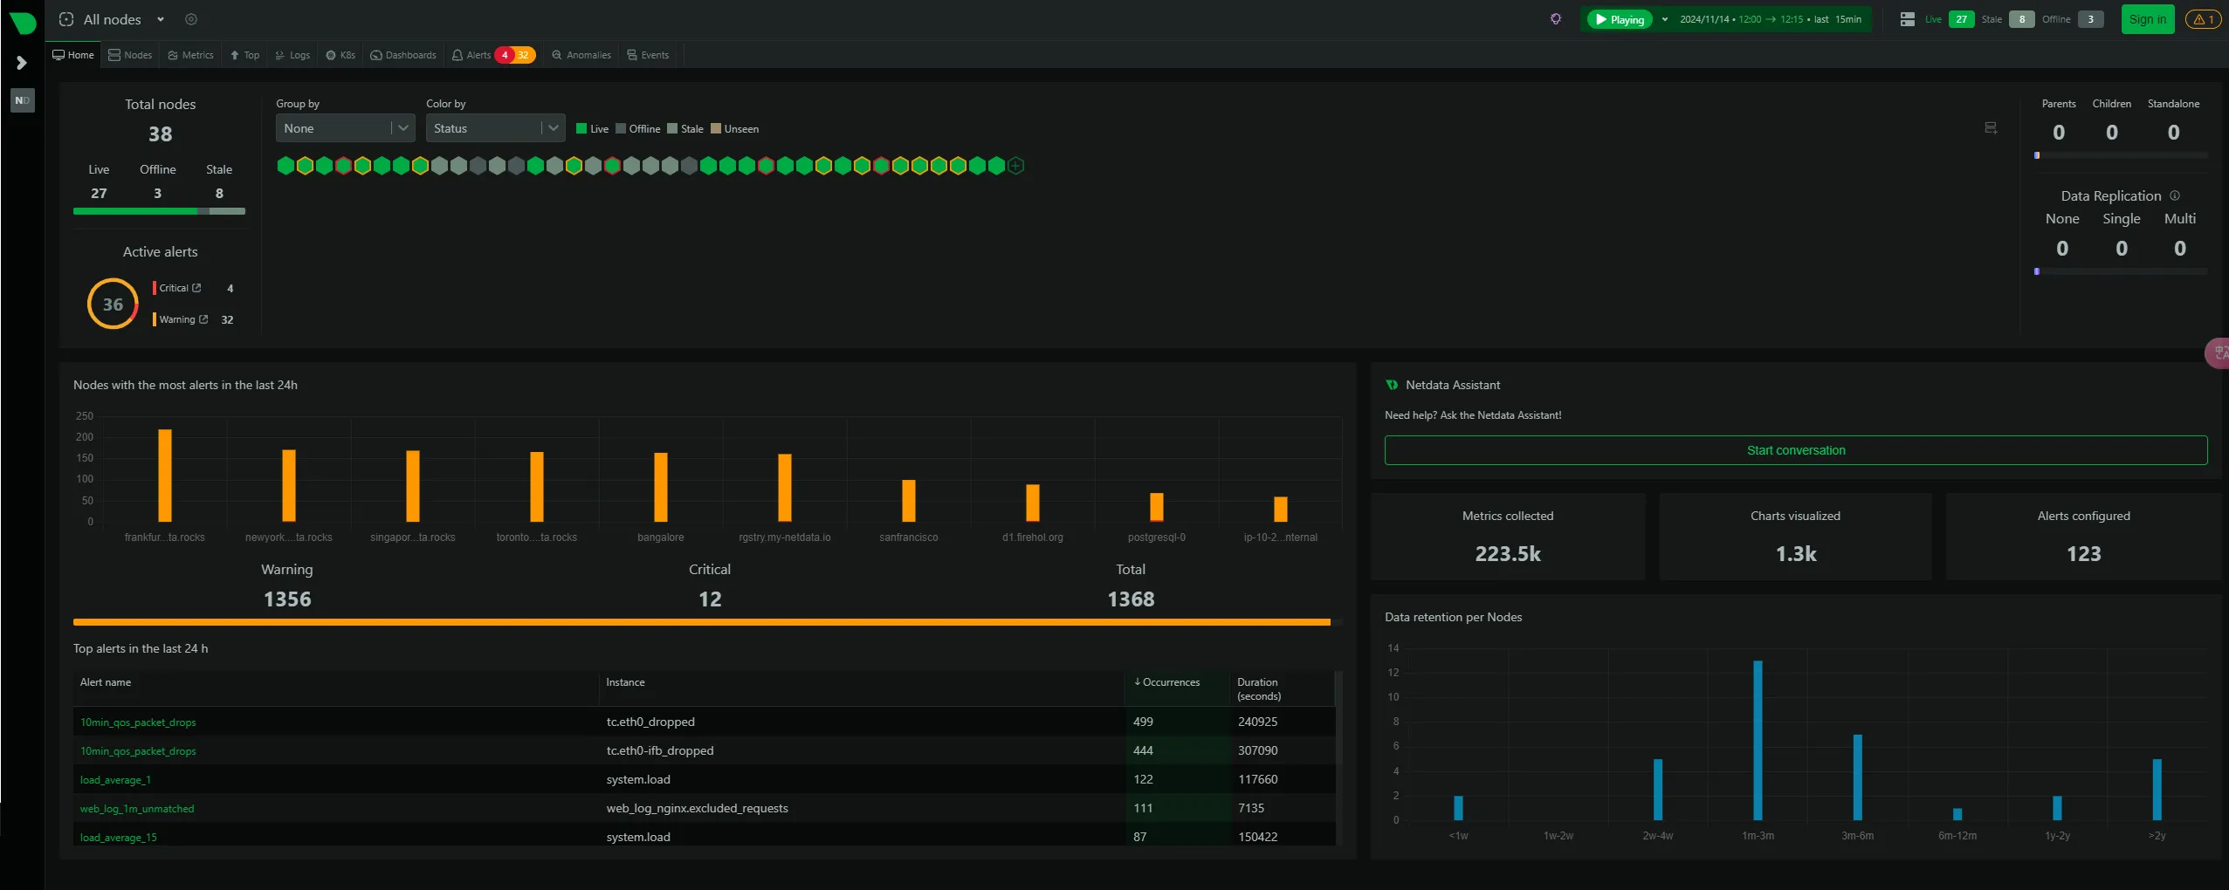
Task: Open the Color by Status dropdown
Action: [494, 128]
